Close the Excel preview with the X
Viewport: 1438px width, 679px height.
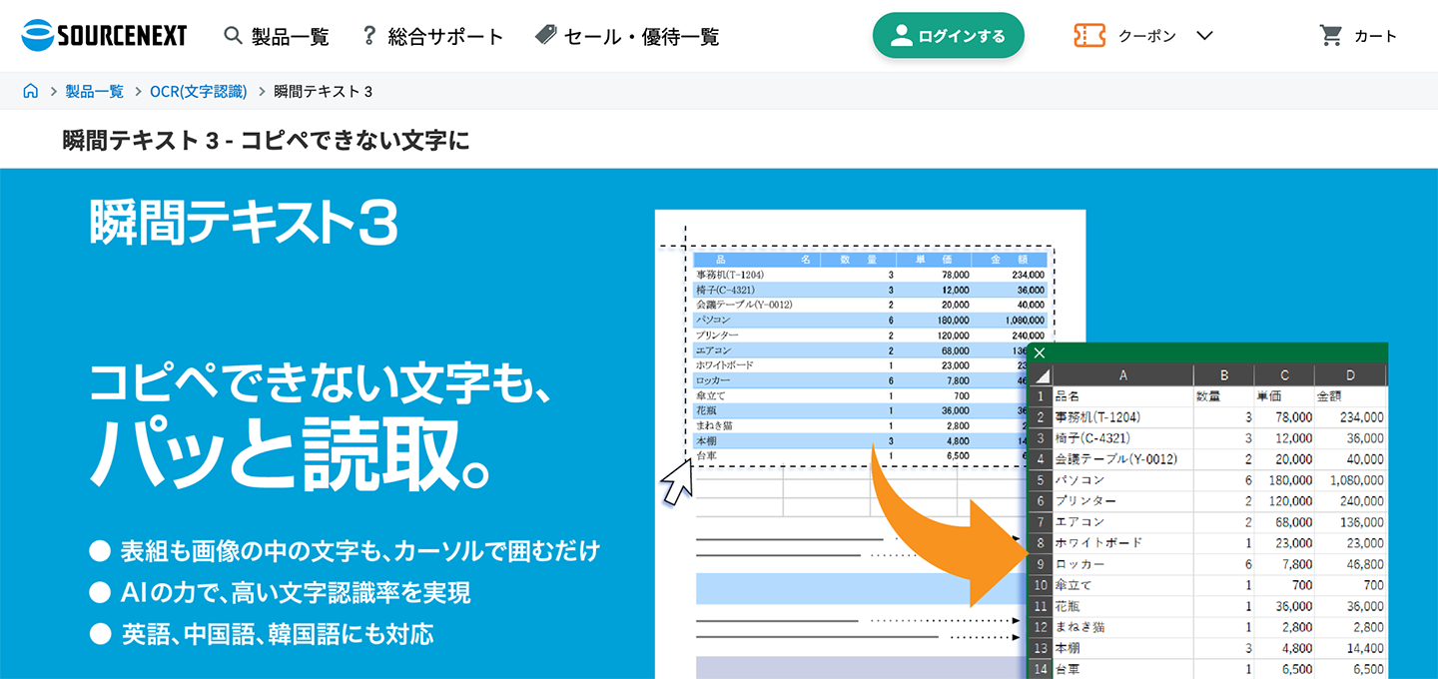tap(1040, 352)
